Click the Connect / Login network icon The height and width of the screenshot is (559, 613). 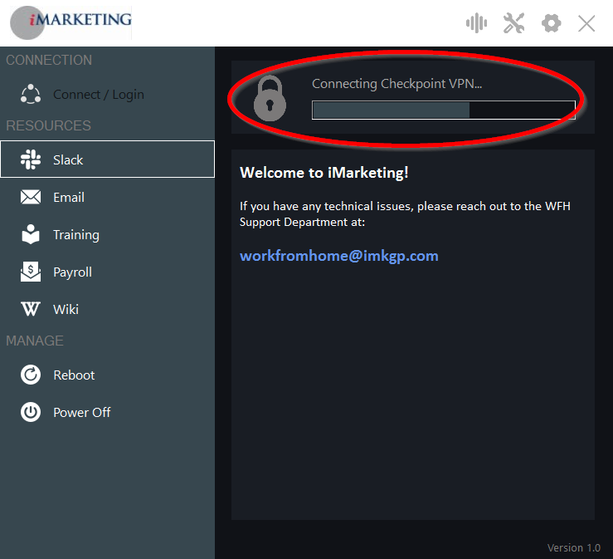31,94
